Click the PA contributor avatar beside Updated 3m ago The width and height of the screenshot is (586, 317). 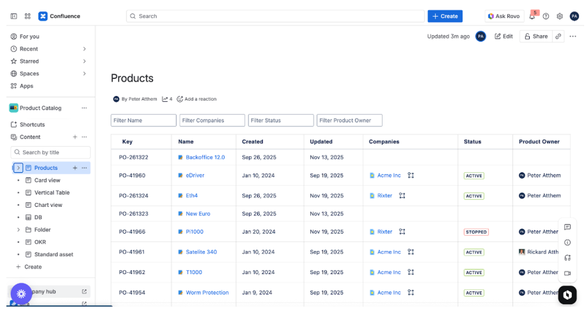tap(480, 37)
